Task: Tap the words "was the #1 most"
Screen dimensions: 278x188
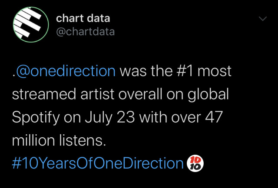Action: 175,71
